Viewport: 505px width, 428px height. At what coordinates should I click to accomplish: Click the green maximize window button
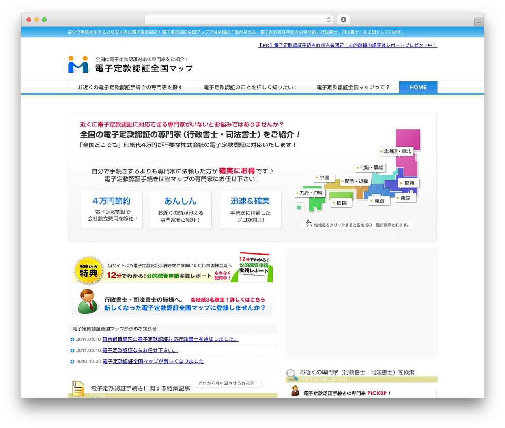click(44, 20)
